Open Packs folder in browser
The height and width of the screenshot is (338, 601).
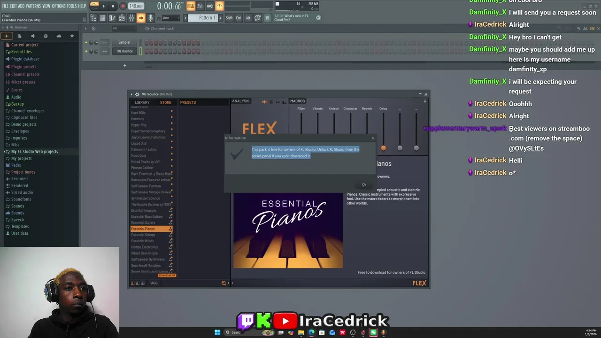tap(16, 165)
